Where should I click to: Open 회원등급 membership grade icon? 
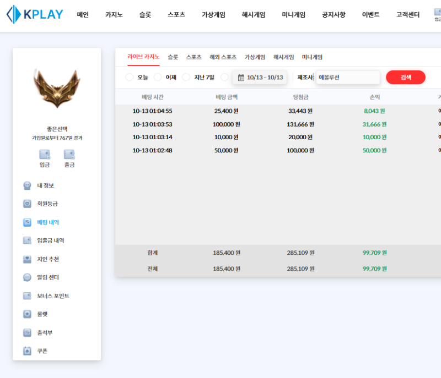pyautogui.click(x=27, y=204)
